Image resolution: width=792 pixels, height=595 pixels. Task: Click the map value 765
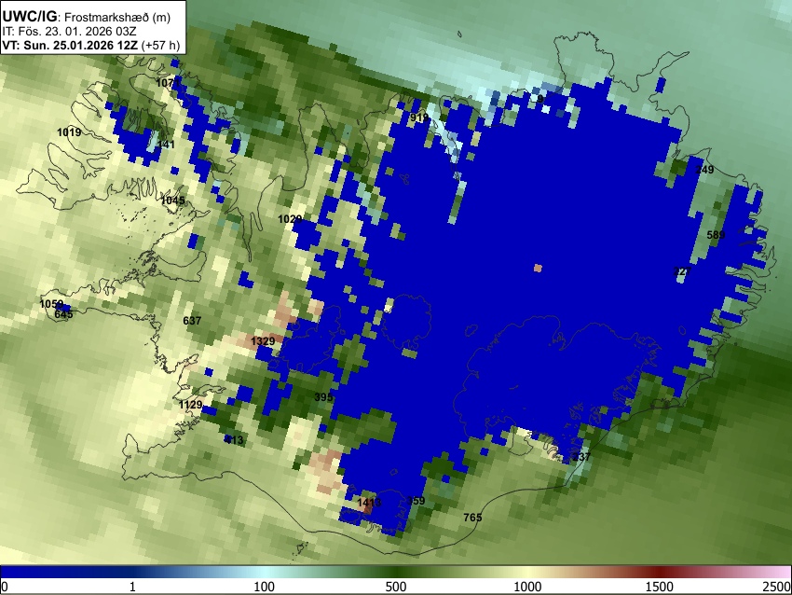472,518
